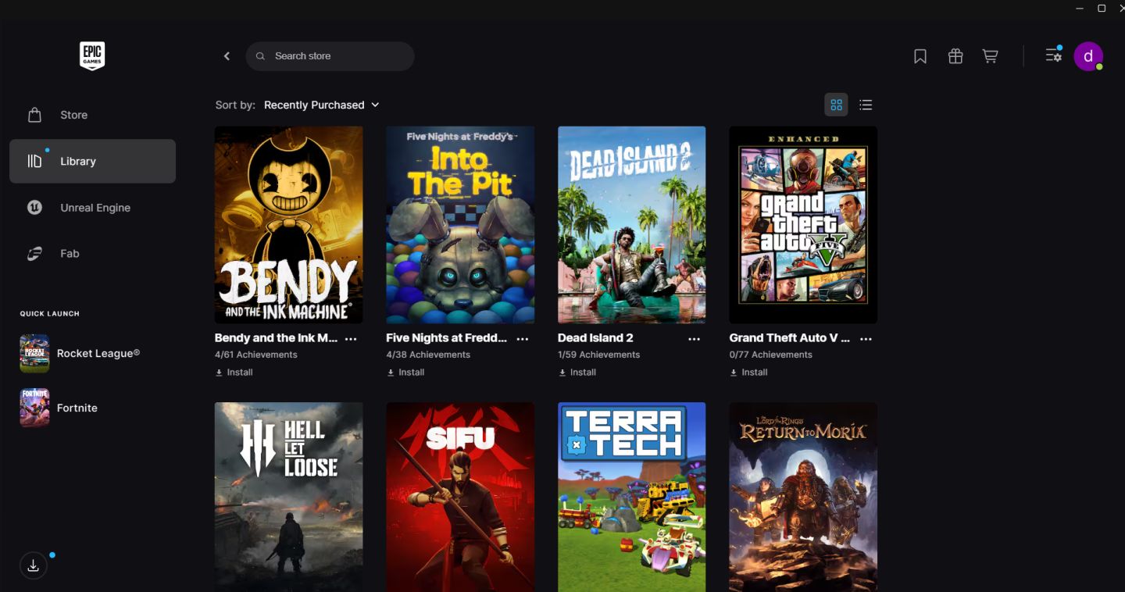Launch Rocket League from Quick Launch
The height and width of the screenshot is (592, 1125).
[92, 354]
